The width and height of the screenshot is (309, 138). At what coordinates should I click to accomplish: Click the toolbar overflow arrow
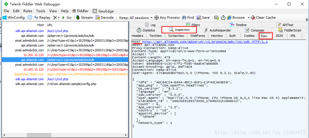(x=307, y=19)
